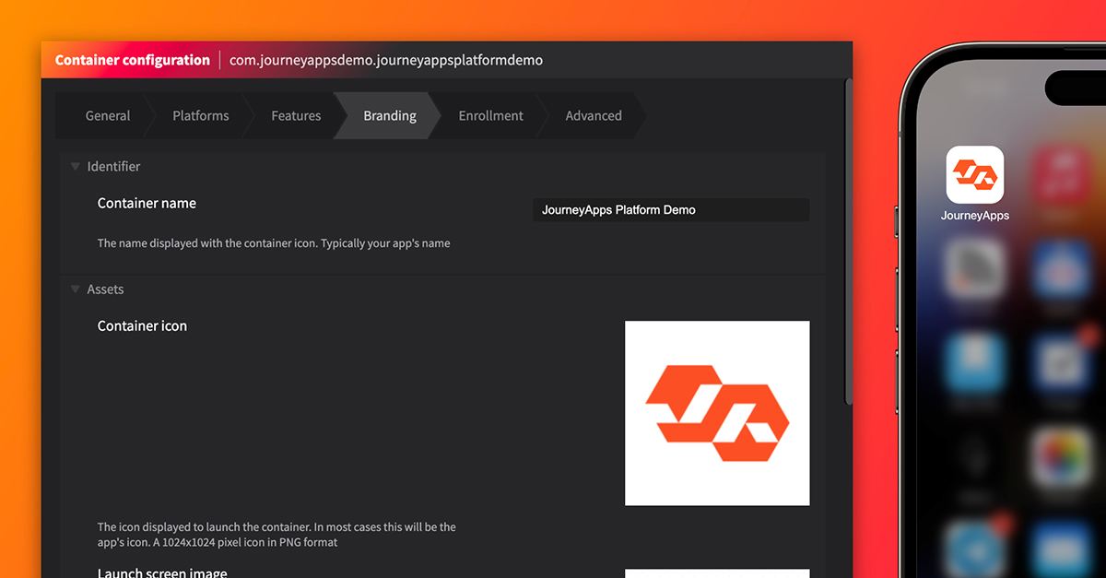Click the container name description text
The height and width of the screenshot is (578, 1106).
(274, 243)
